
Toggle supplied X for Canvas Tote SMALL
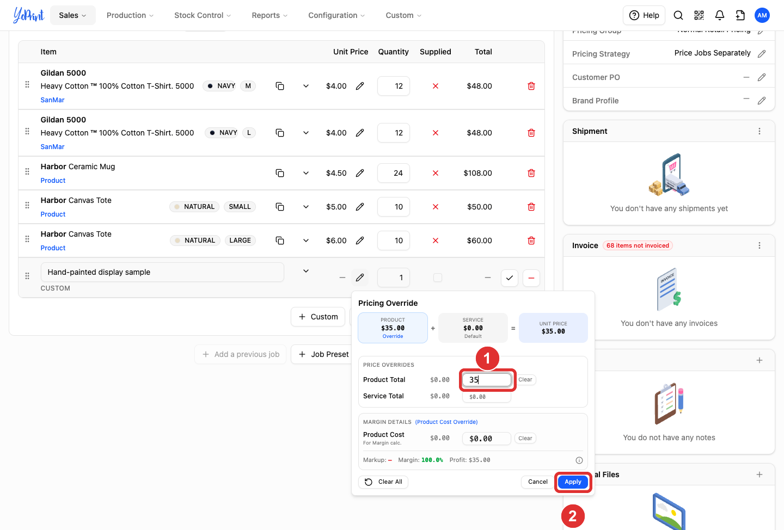coord(436,207)
